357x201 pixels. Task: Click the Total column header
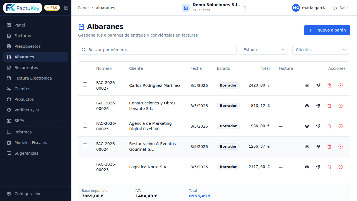pyautogui.click(x=265, y=68)
